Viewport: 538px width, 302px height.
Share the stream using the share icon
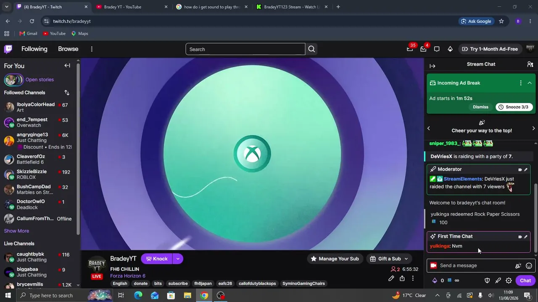(402, 278)
